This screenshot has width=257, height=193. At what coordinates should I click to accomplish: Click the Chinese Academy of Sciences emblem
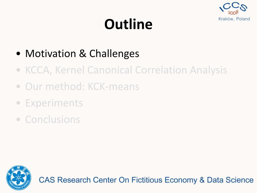click(x=19, y=178)
